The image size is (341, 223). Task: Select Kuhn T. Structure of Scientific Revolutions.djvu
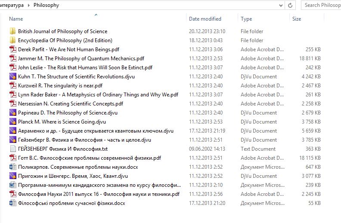click(x=76, y=77)
